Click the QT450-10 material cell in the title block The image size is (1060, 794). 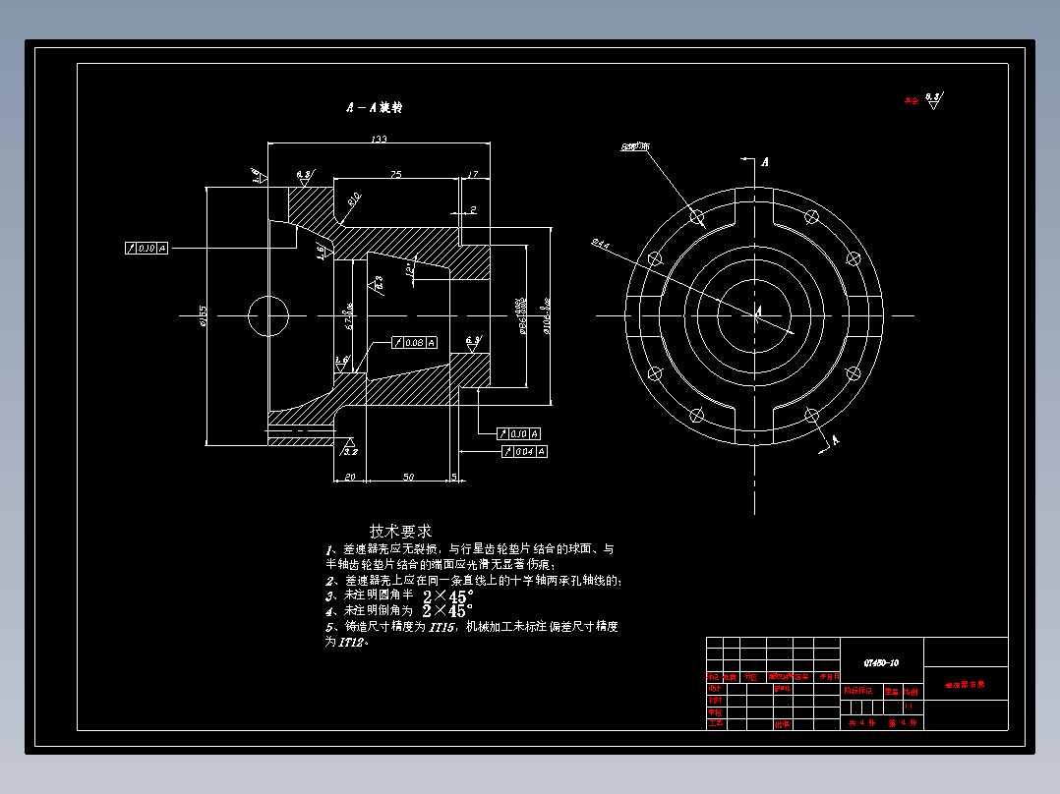point(881,662)
